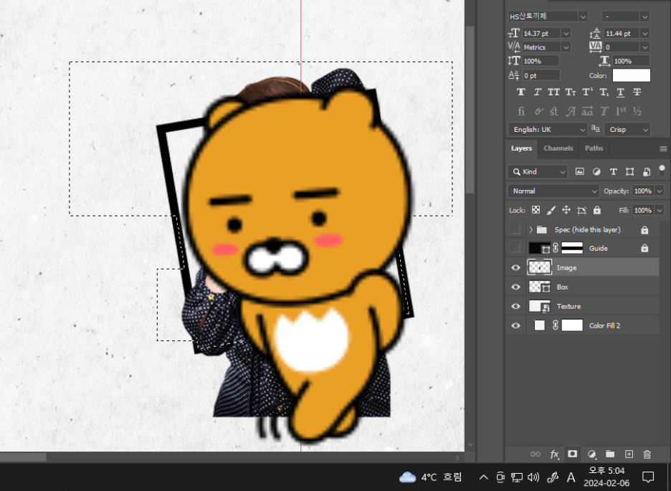Open the font family dropdown
Image resolution: width=671 pixels, height=491 pixels.
tap(583, 16)
